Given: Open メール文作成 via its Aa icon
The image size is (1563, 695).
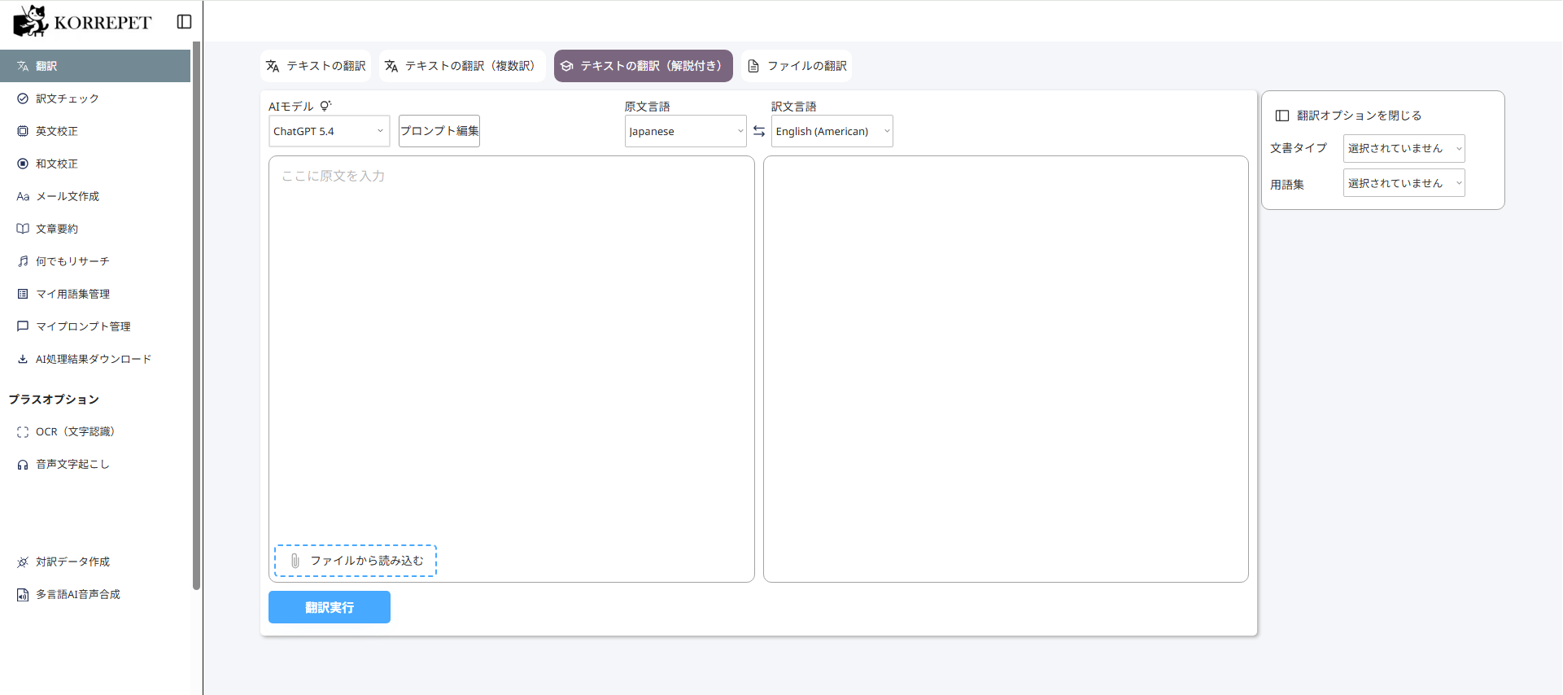Looking at the screenshot, I should [x=23, y=196].
